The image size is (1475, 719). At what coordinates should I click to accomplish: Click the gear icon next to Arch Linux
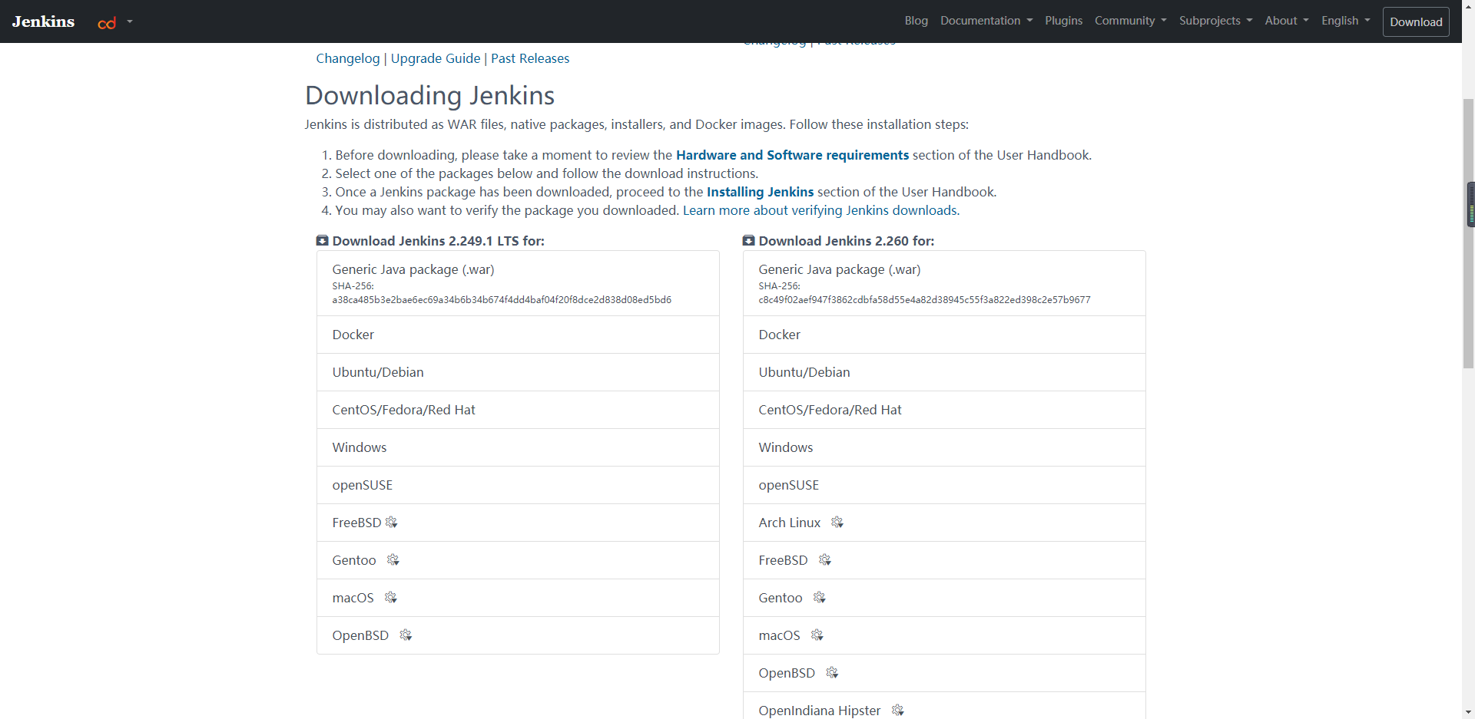(x=837, y=523)
